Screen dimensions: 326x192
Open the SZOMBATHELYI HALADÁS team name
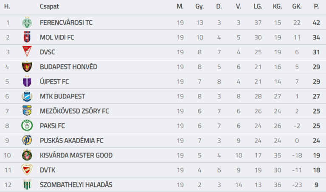click(x=76, y=185)
